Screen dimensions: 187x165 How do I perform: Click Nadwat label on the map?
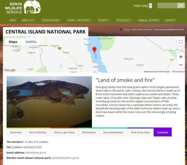click(66, 52)
